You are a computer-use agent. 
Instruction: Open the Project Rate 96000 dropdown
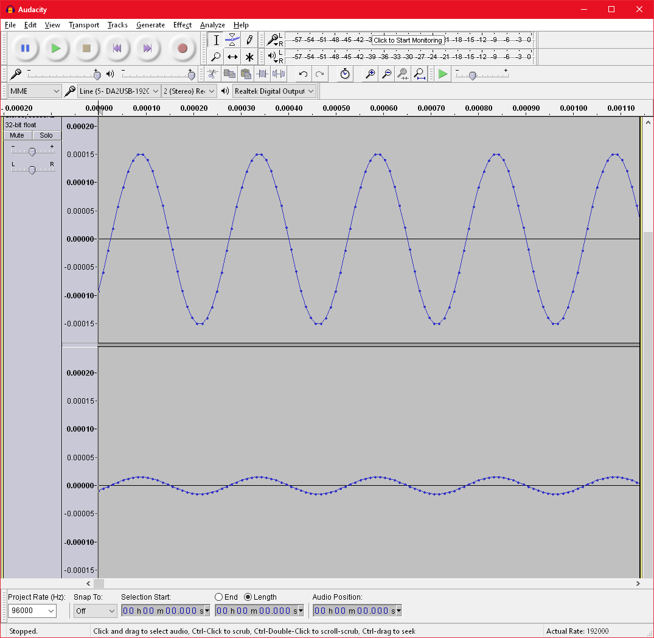[51, 611]
